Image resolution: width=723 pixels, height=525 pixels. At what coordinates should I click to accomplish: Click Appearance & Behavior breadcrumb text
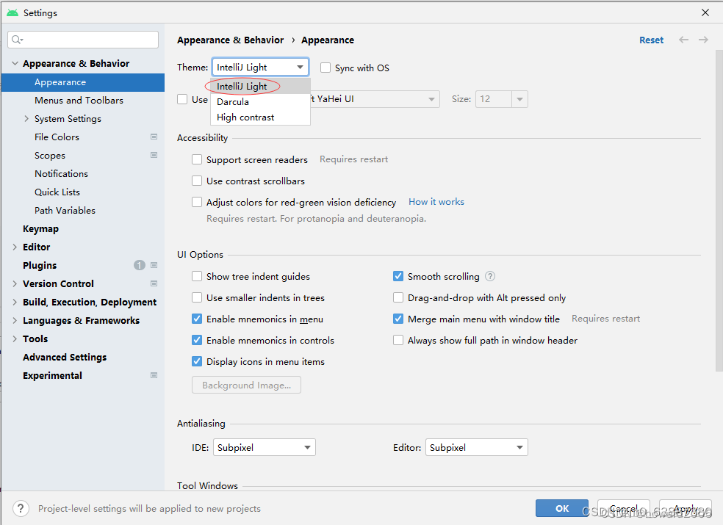[231, 40]
